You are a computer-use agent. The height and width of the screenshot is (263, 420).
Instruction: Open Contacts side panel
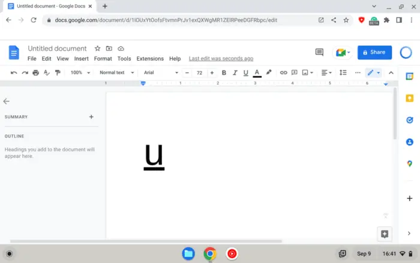[x=410, y=142]
